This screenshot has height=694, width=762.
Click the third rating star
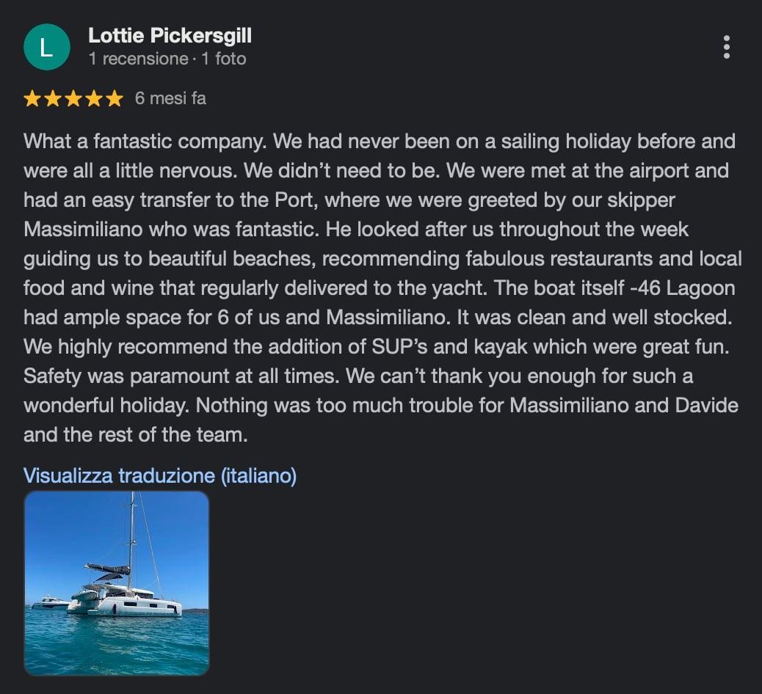coord(73,98)
